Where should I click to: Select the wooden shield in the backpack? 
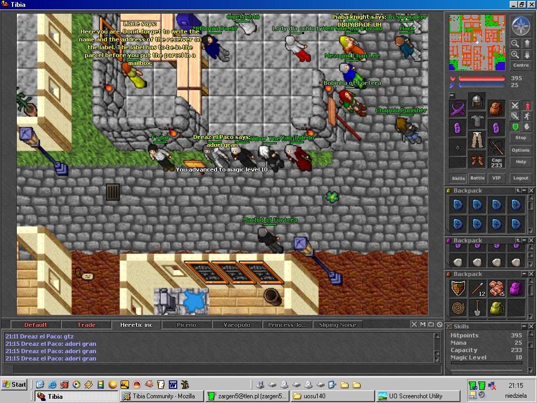point(458,289)
